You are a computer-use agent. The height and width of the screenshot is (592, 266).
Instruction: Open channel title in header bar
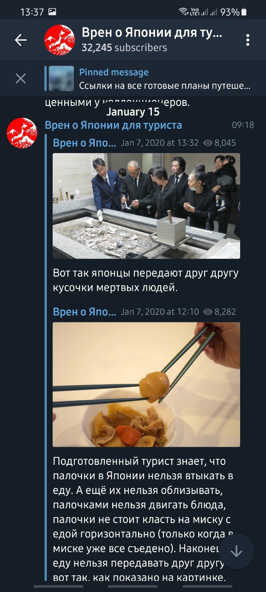[152, 33]
